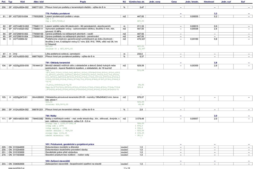The image size is (253, 169).
Task: Click the 'Kód' column header
Action: pos(22,2)
